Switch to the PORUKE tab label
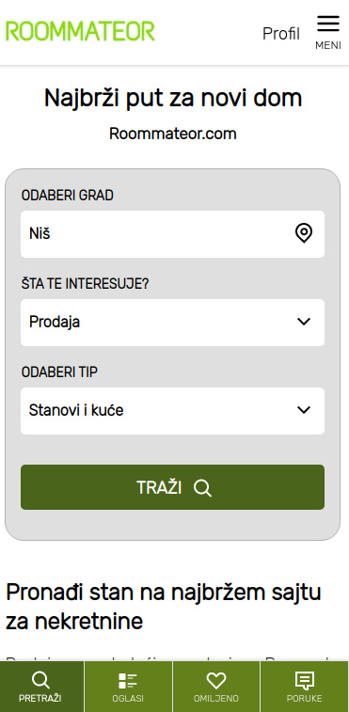Image resolution: width=349 pixels, height=712 pixels. coord(304,699)
